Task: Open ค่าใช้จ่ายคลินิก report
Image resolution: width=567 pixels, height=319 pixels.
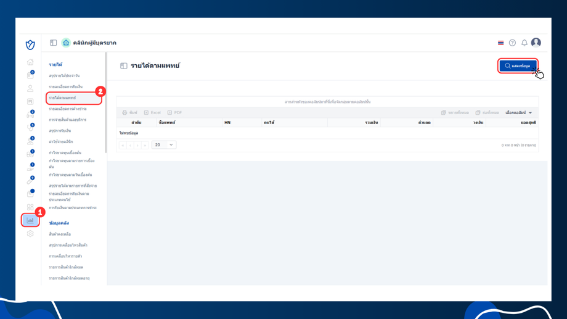Action: click(x=61, y=141)
